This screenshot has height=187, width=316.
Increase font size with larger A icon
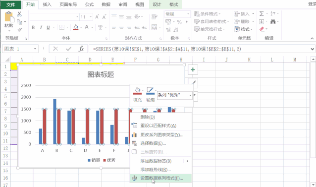[97, 17]
